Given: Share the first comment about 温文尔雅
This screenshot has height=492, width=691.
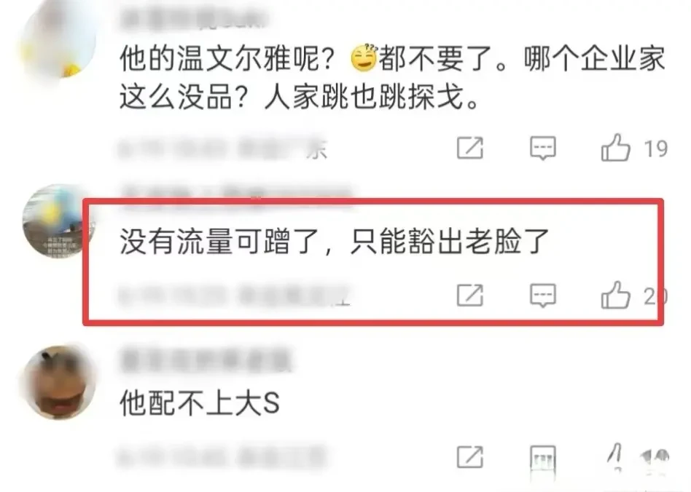Looking at the screenshot, I should point(469,148).
